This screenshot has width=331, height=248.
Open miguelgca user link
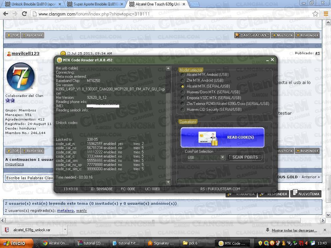14,164
